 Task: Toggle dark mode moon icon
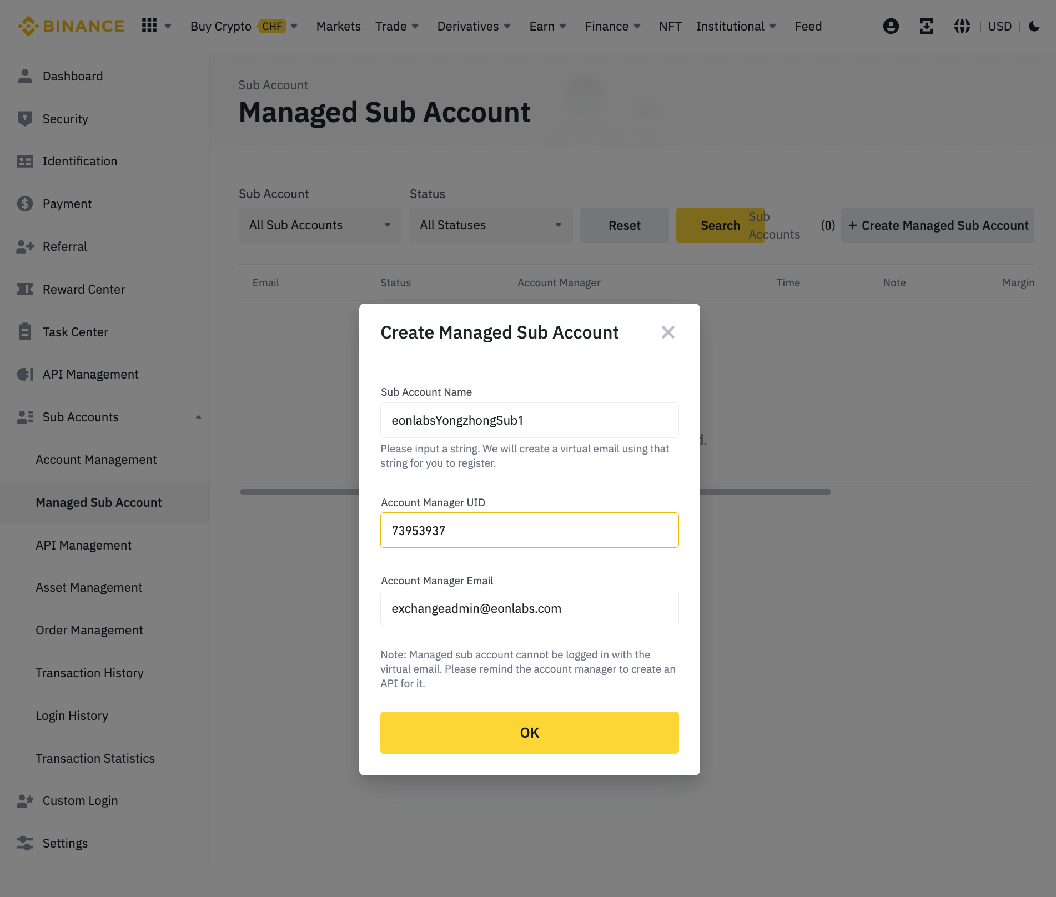[x=1034, y=26]
